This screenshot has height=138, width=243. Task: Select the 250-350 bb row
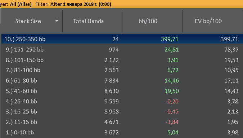(x=122, y=39)
